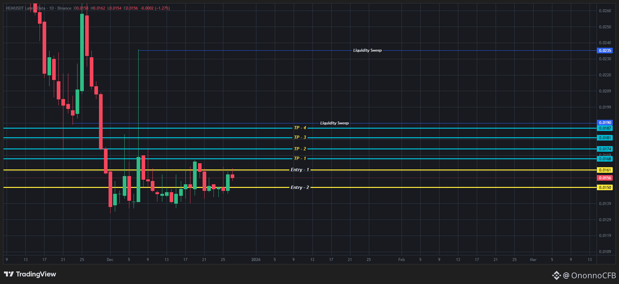Click the Feb label on time axis
Viewport: 619px width, 284px height.
pos(401,260)
